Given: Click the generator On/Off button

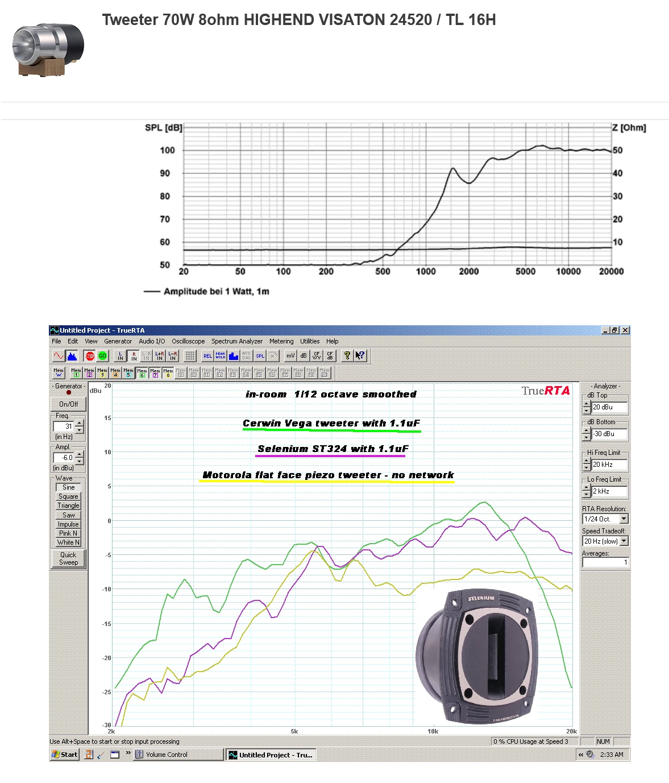Looking at the screenshot, I should coord(69,404).
